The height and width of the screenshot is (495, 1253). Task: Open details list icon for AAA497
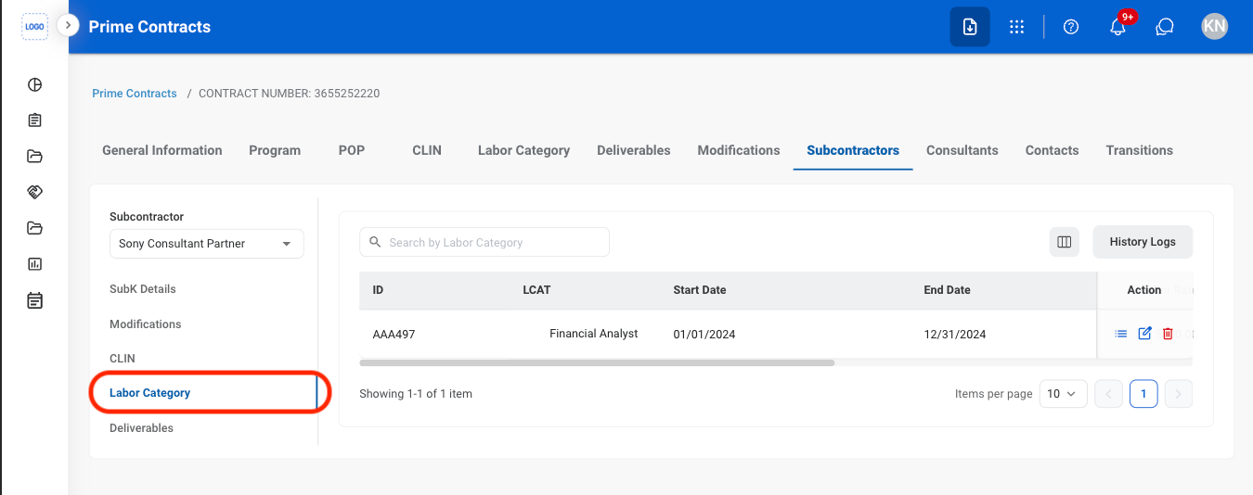[x=1121, y=334]
